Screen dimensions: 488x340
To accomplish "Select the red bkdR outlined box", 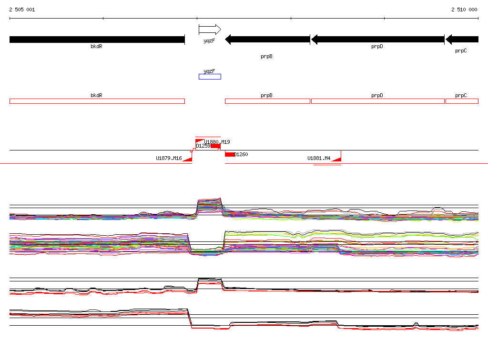I will [97, 101].
